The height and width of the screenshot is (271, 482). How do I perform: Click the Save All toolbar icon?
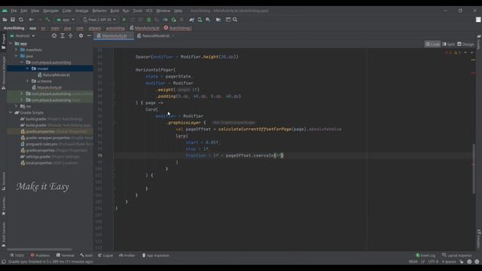click(13, 20)
